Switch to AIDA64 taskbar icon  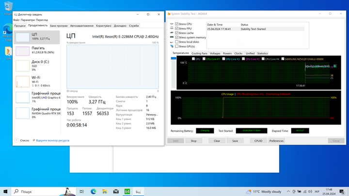point(127,191)
